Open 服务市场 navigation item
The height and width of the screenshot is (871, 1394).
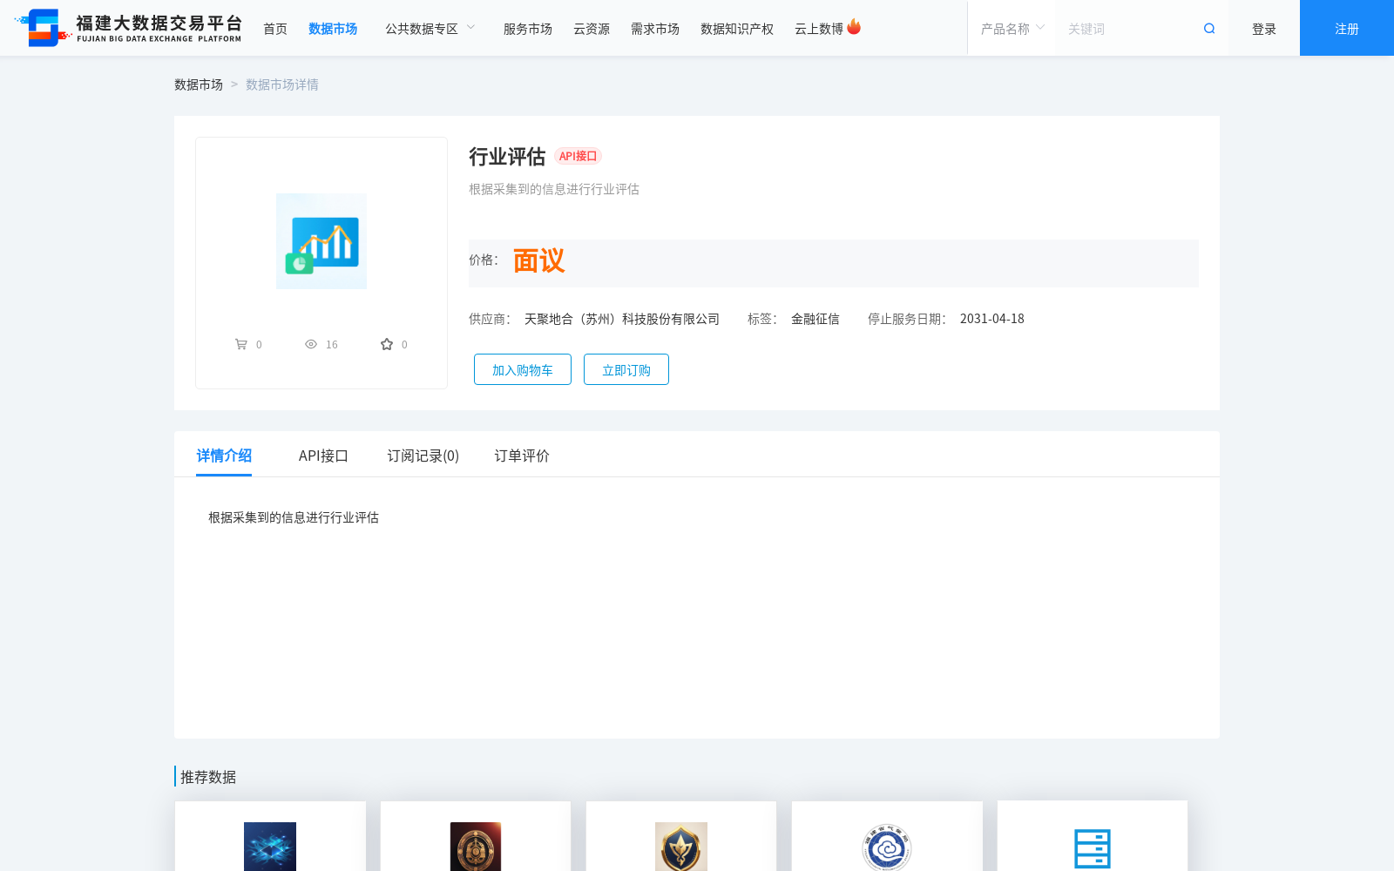(528, 29)
